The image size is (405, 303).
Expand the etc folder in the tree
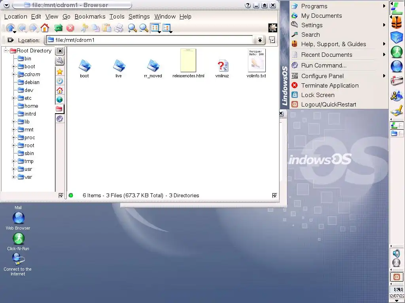pos(14,98)
